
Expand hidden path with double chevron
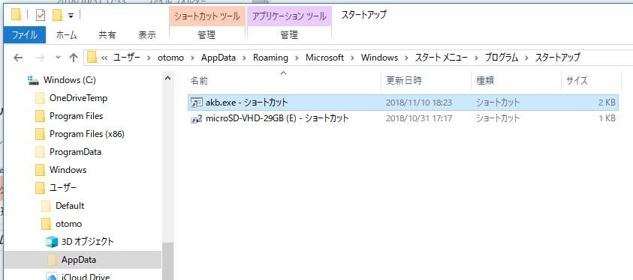click(104, 58)
